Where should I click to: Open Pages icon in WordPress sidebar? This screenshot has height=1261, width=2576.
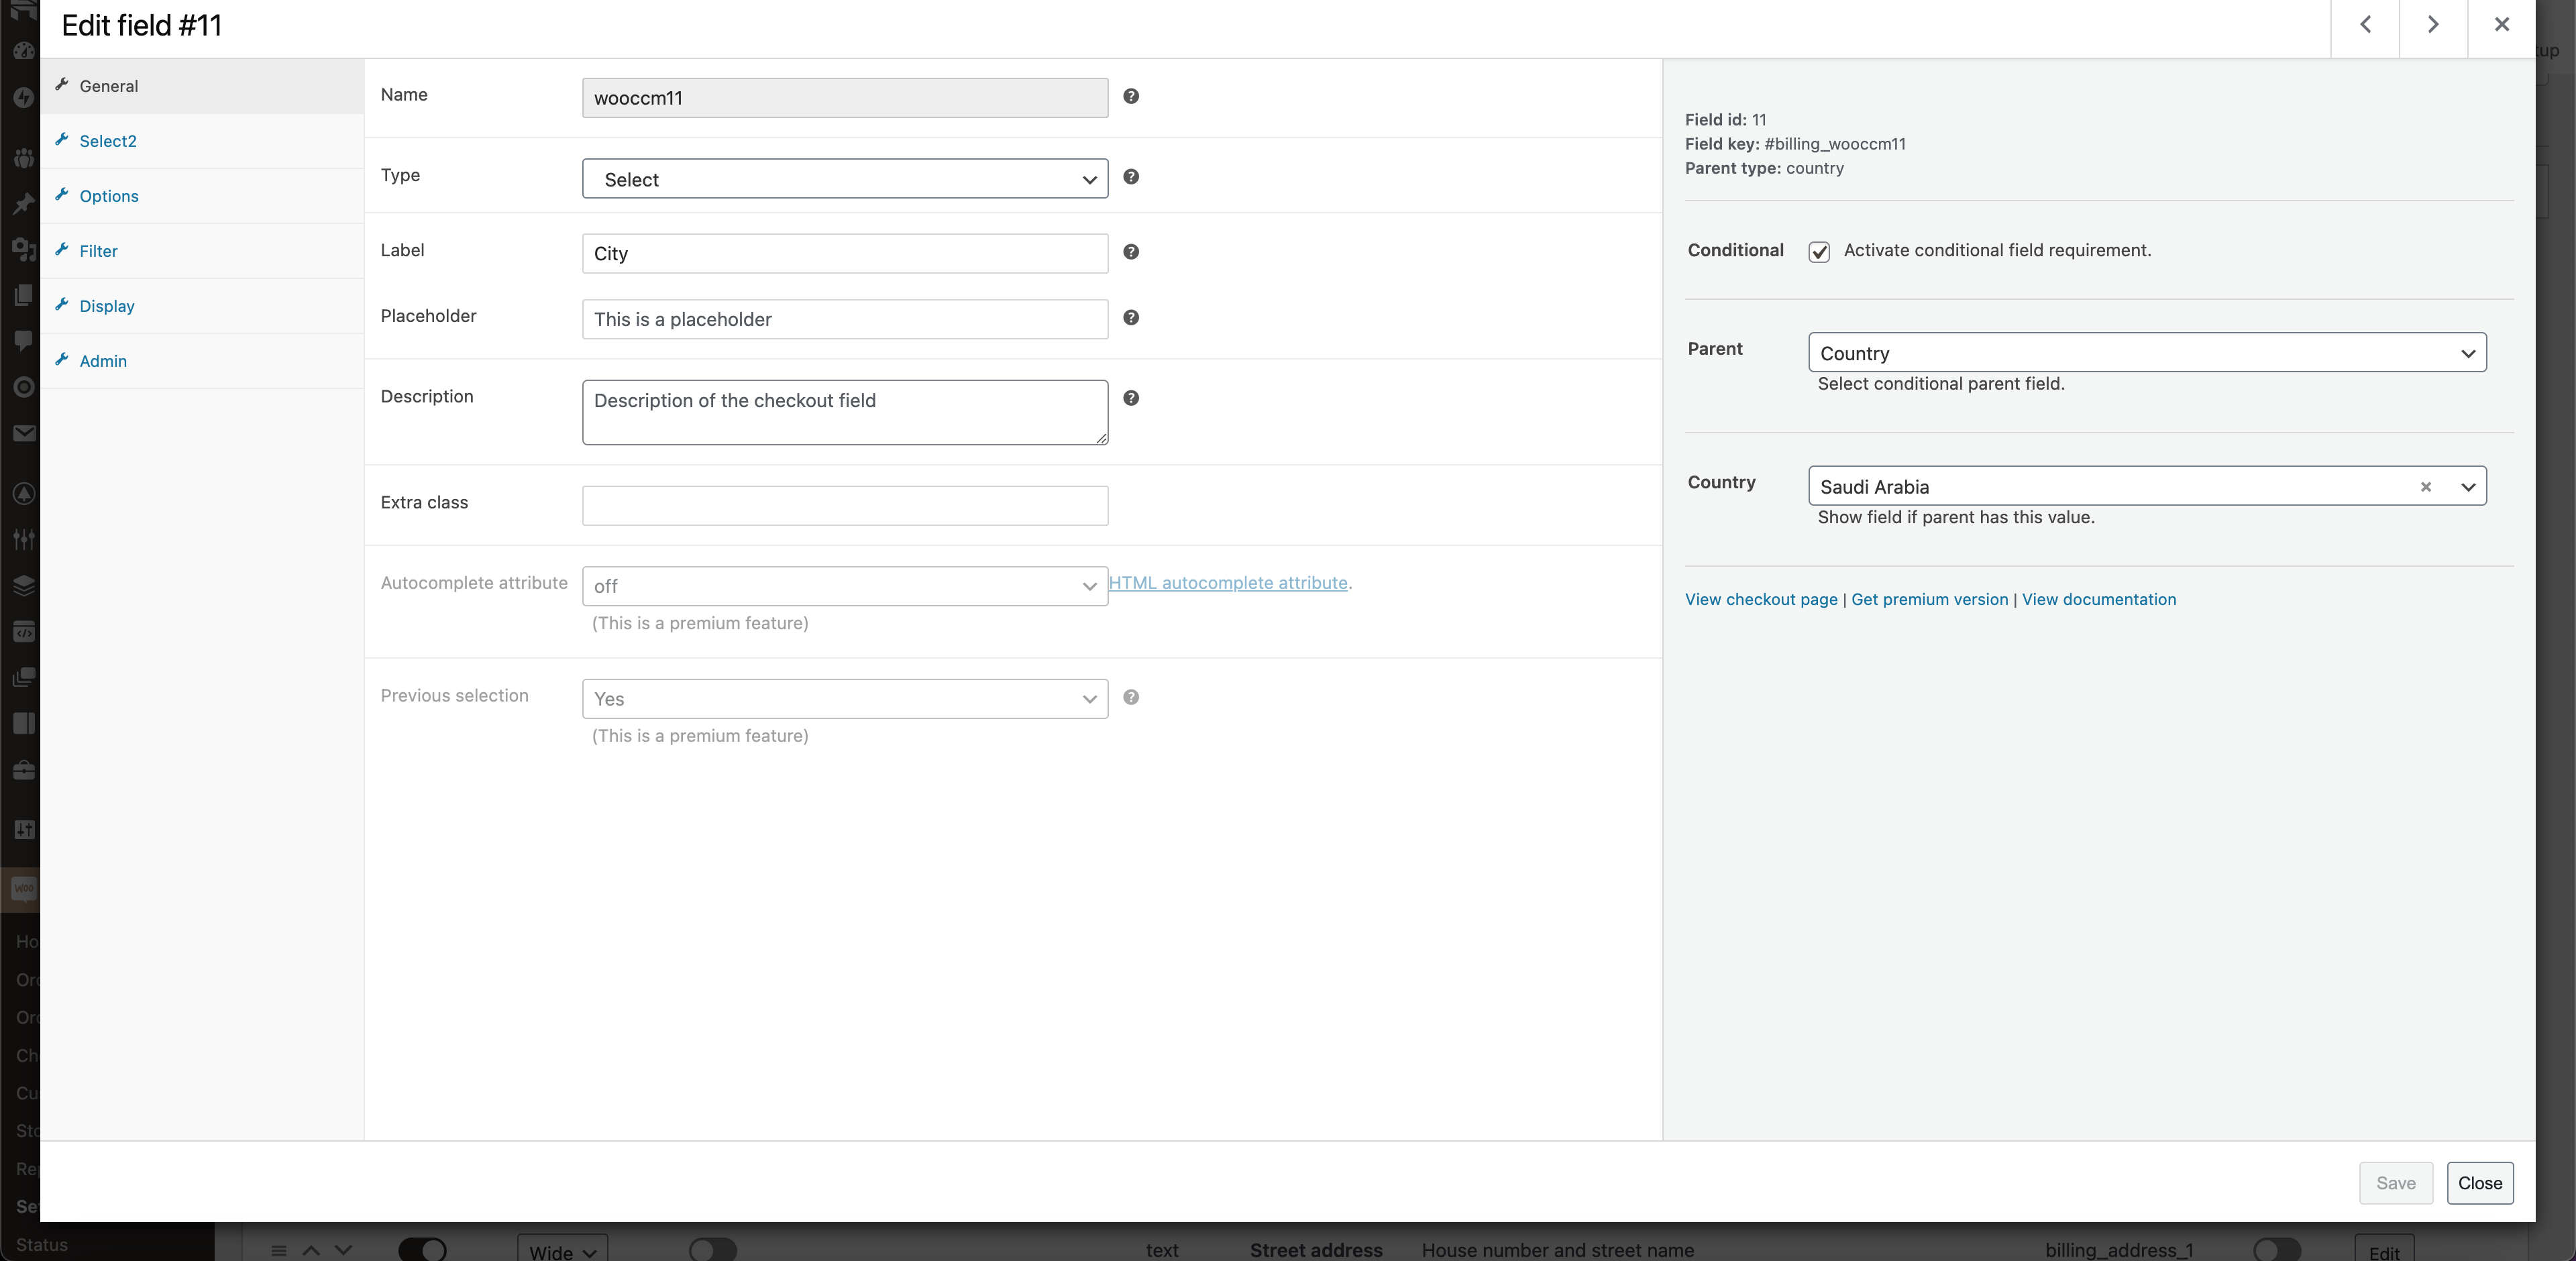click(24, 295)
